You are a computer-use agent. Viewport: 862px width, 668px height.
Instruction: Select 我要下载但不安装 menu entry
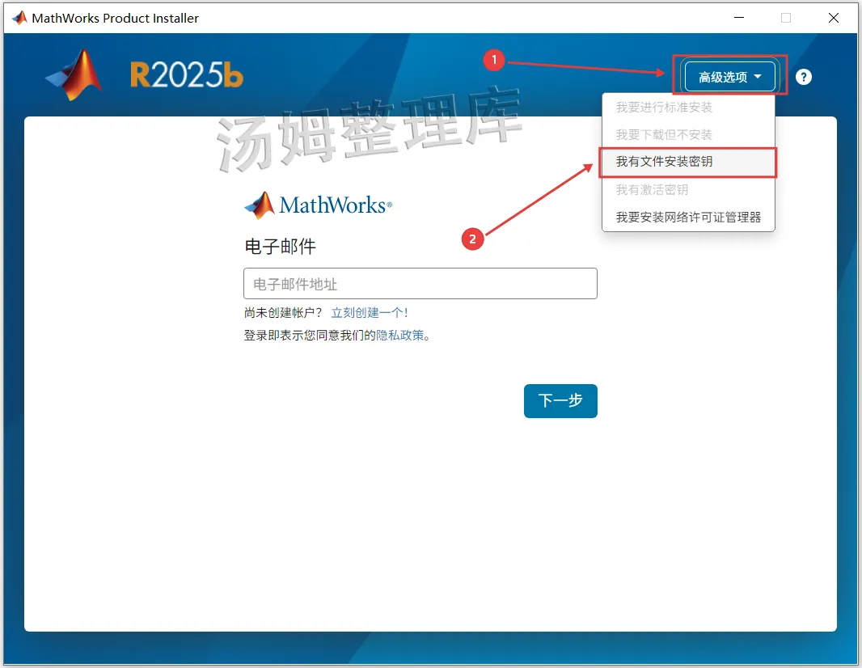688,135
